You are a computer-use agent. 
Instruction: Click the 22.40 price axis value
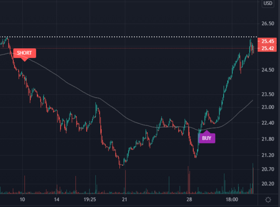coord(268,123)
